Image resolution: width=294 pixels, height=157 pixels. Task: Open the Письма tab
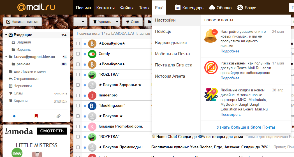tap(84, 8)
